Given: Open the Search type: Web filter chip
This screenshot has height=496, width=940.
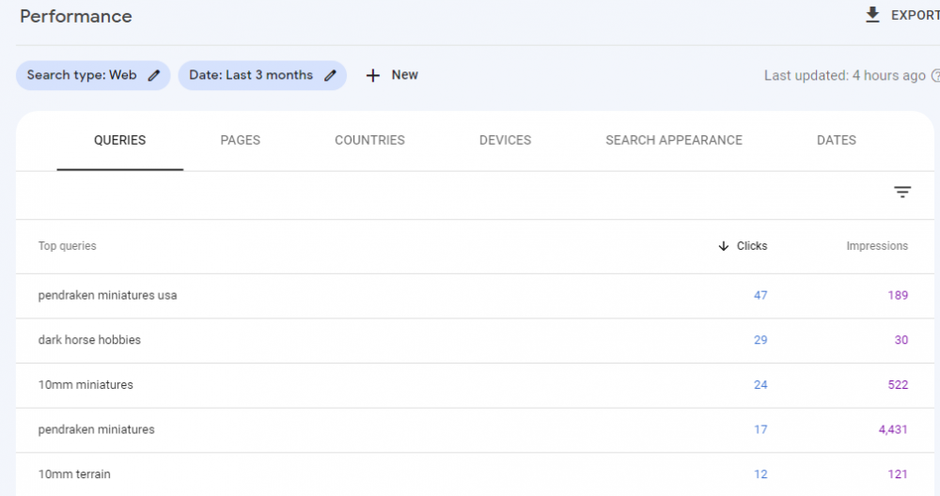Looking at the screenshot, I should (82, 75).
